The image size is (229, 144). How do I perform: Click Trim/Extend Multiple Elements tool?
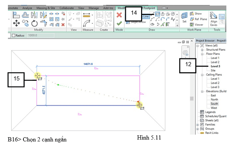click(57, 24)
